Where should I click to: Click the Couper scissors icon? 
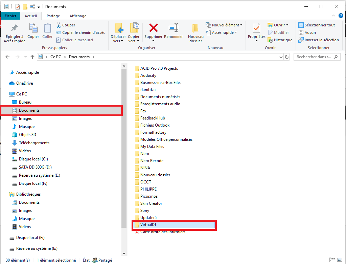point(59,25)
